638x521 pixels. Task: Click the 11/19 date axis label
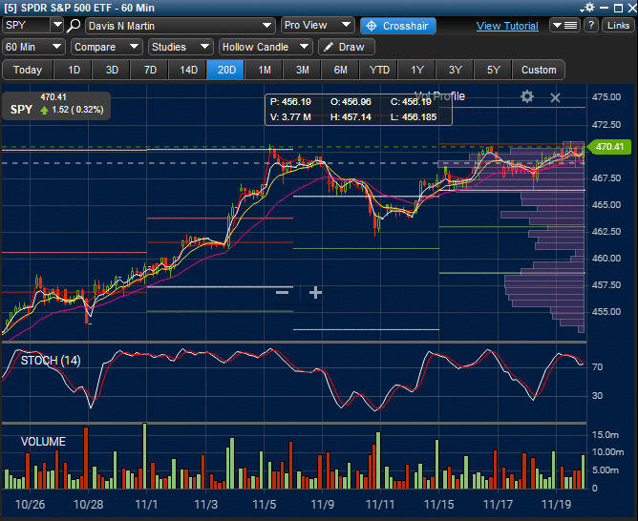tap(556, 505)
